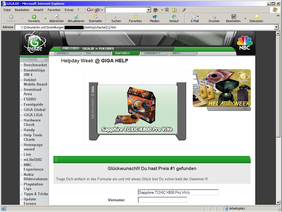Viewport: 282px width, 212px height.
Task: Open the Tipps & Tricks sidebar link
Action: 36,194
